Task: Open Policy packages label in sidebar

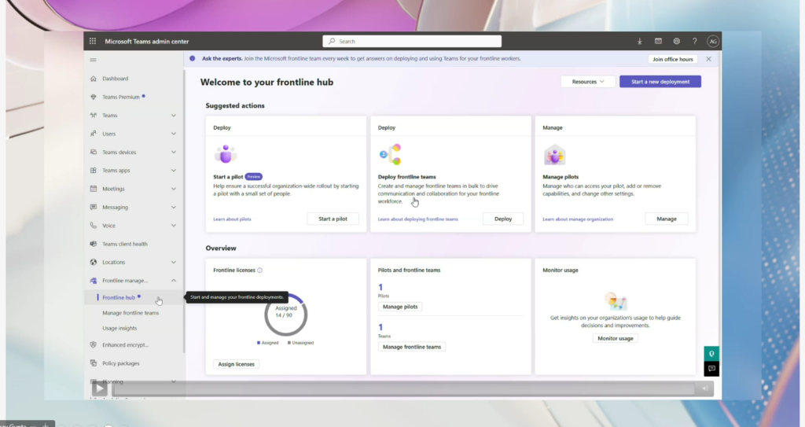Action: 120,363
